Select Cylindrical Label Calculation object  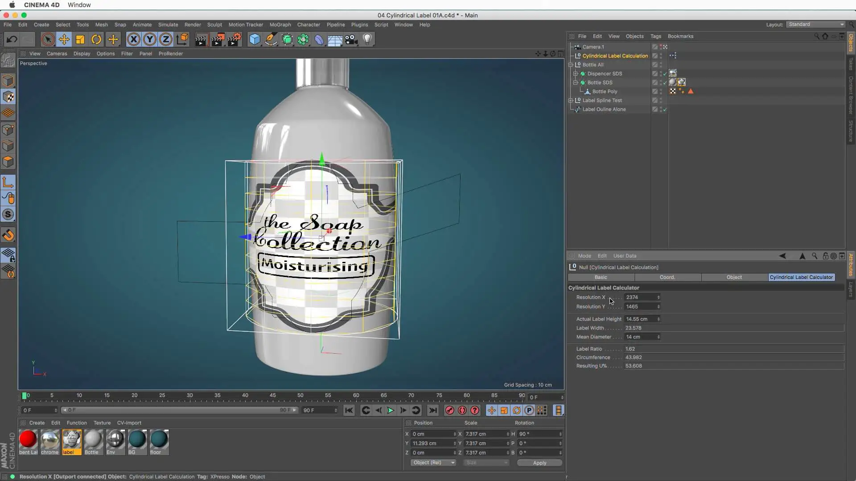pos(615,56)
